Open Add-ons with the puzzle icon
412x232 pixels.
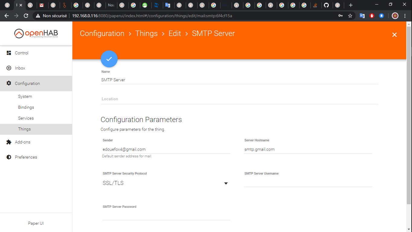coord(36,142)
